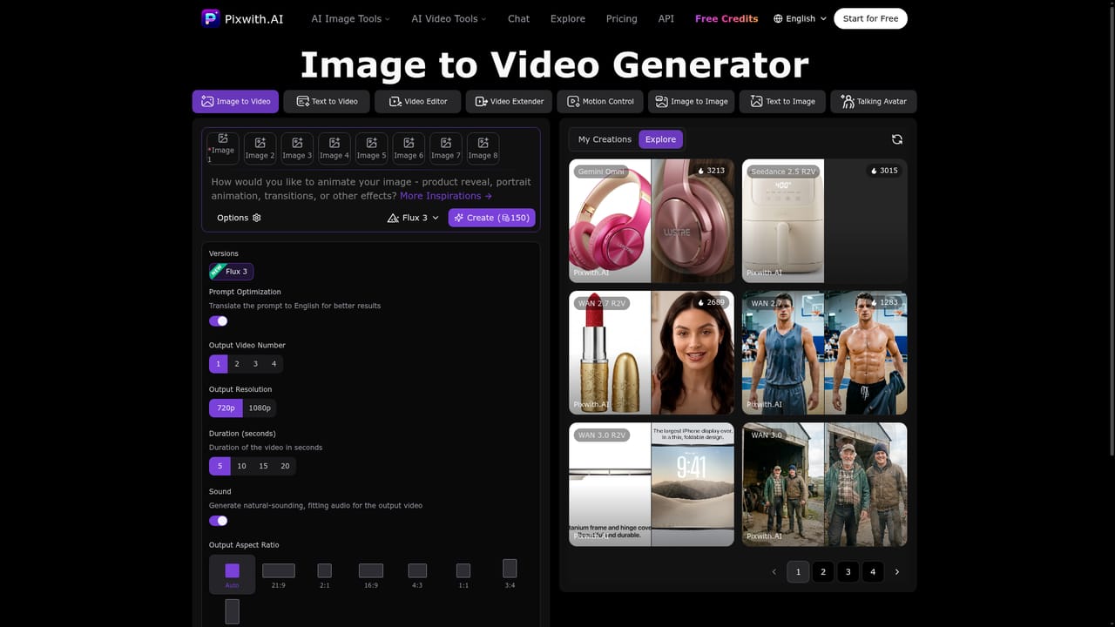Open the Flux 3 model dropdown
This screenshot has width=1115, height=627.
413,218
